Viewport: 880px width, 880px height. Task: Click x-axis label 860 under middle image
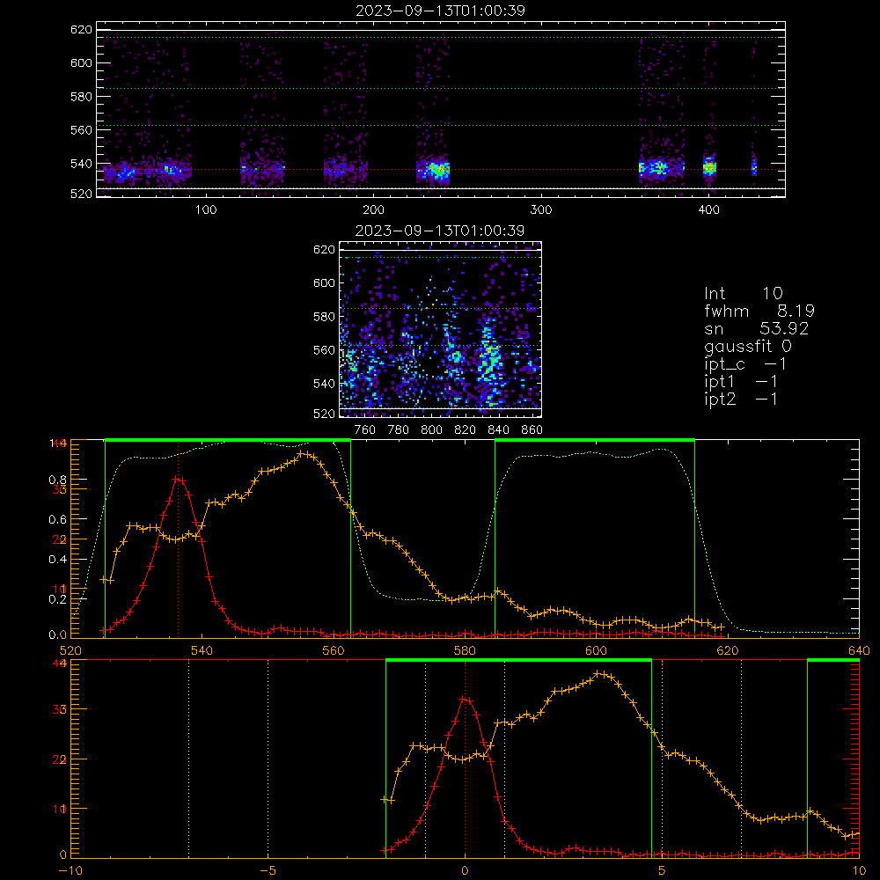click(532, 430)
